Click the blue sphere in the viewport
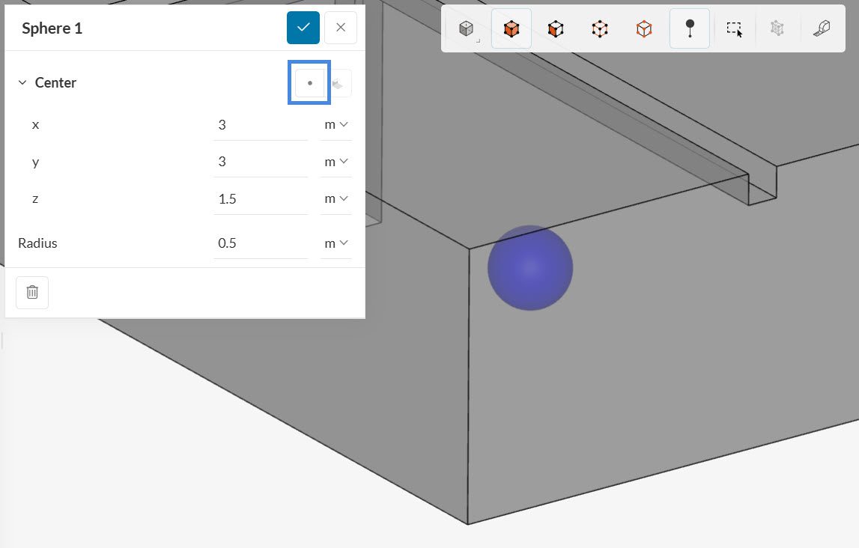859x548 pixels. 530,268
